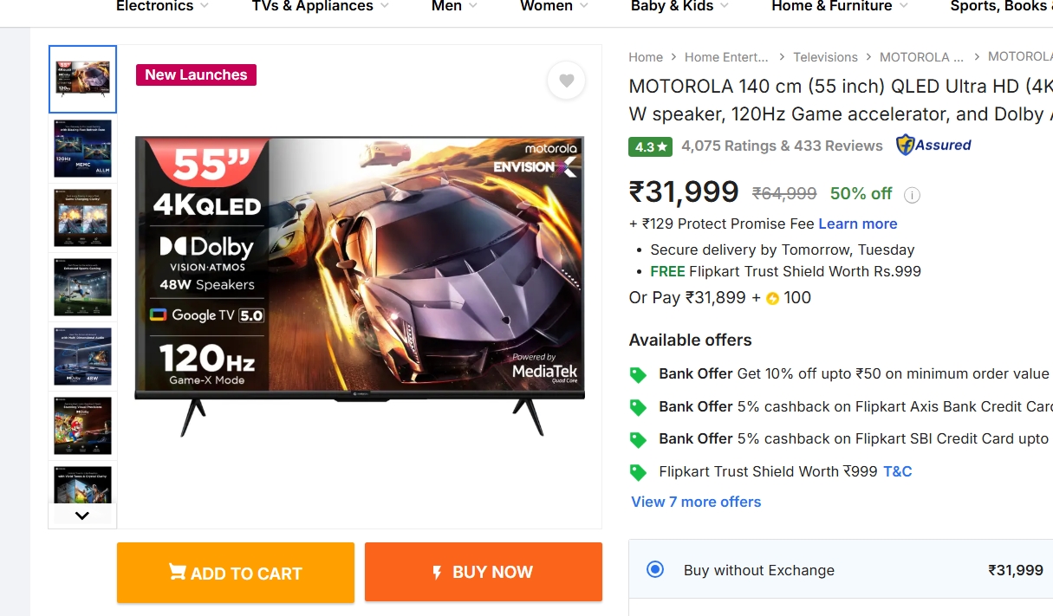Click the 4.3 star rating badge
Screen dimensions: 1053x616
click(x=650, y=146)
